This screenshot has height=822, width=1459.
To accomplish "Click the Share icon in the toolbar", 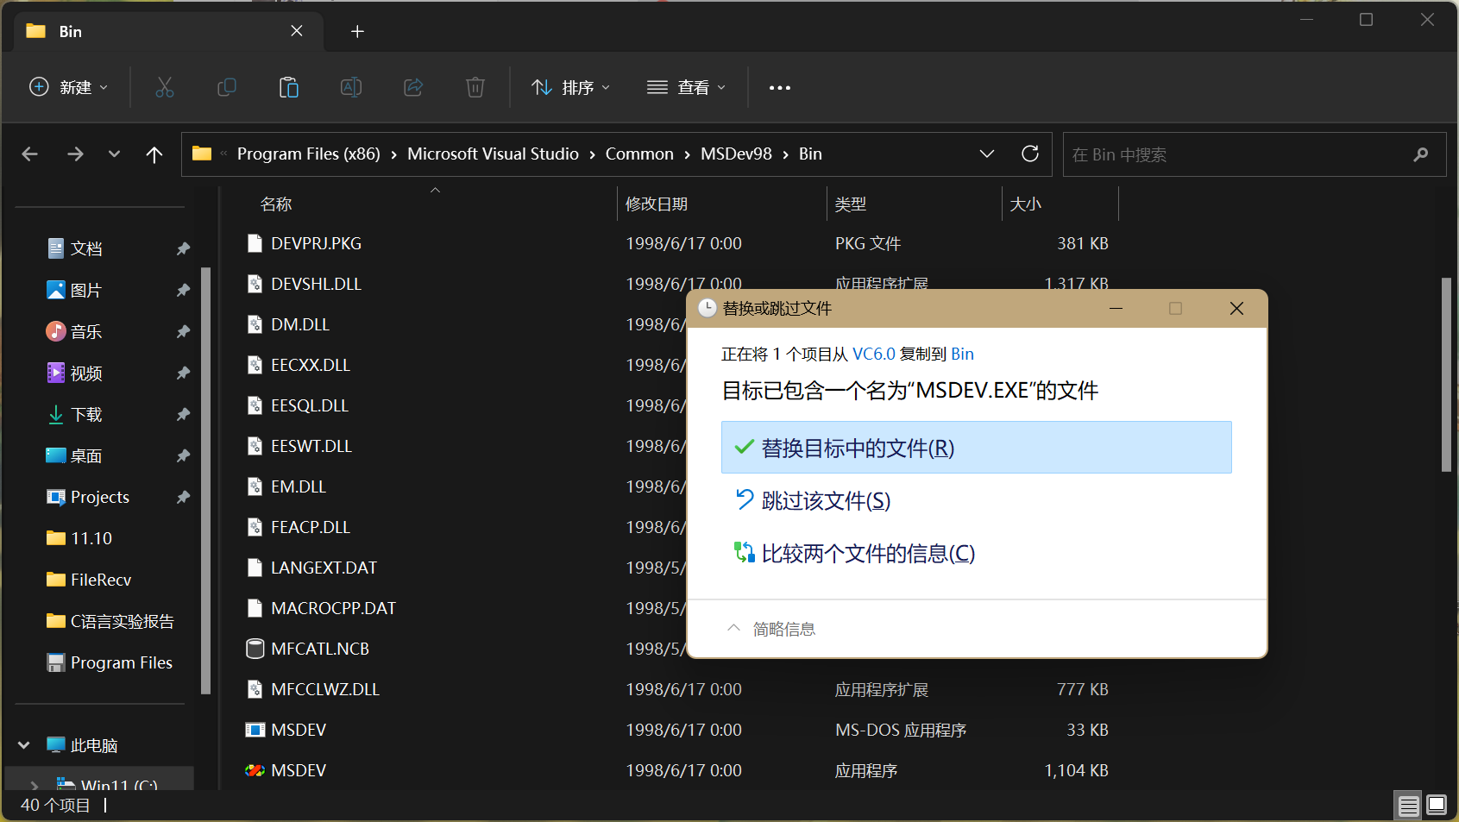I will [x=412, y=87].
